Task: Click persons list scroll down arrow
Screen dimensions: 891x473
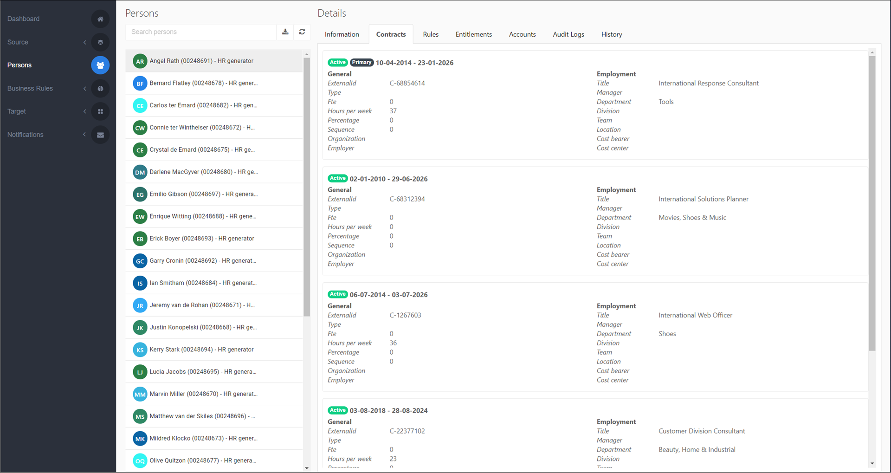Action: pyautogui.click(x=306, y=468)
